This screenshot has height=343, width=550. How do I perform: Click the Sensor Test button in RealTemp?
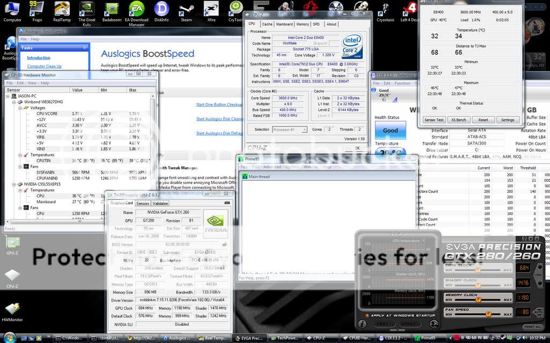click(434, 120)
